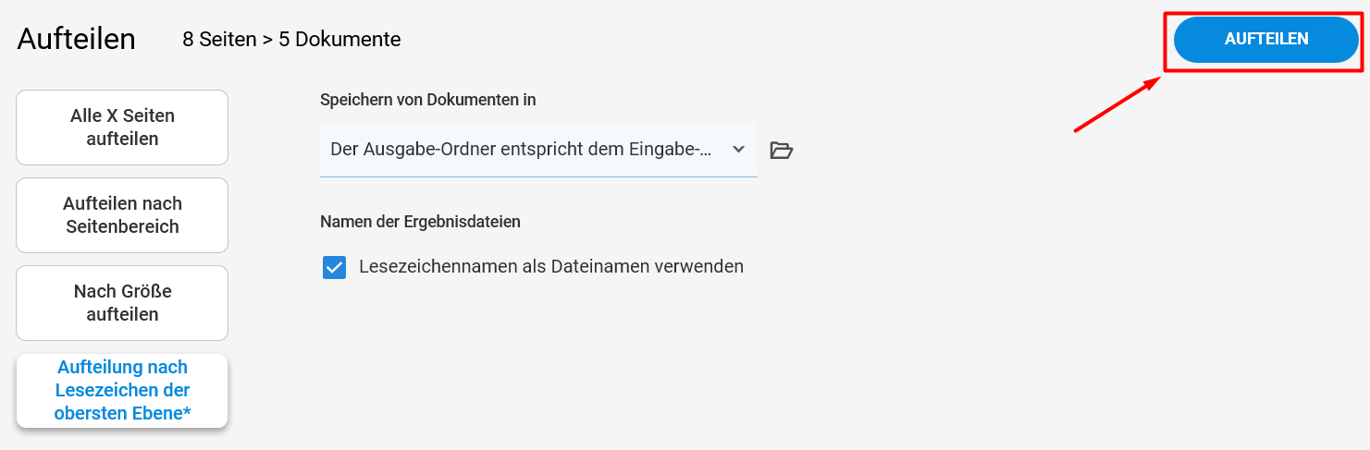Click the '5 Dokumente' text
Image resolution: width=1370 pixels, height=450 pixels.
tap(339, 40)
